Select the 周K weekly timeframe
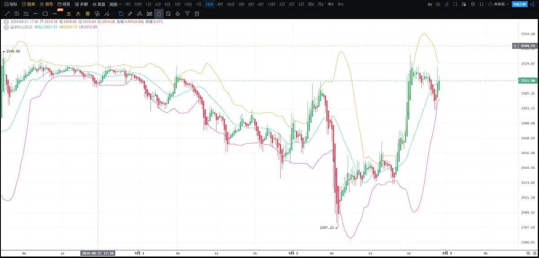Image resolution: width=539 pixels, height=258 pixels. coord(310,4)
